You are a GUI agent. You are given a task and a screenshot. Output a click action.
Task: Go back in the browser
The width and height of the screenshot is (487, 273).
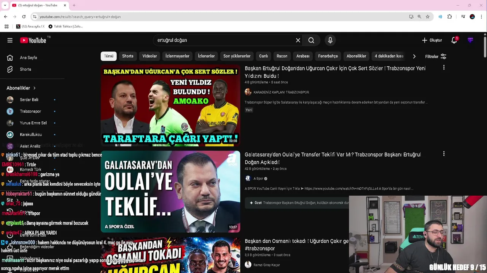point(5,17)
